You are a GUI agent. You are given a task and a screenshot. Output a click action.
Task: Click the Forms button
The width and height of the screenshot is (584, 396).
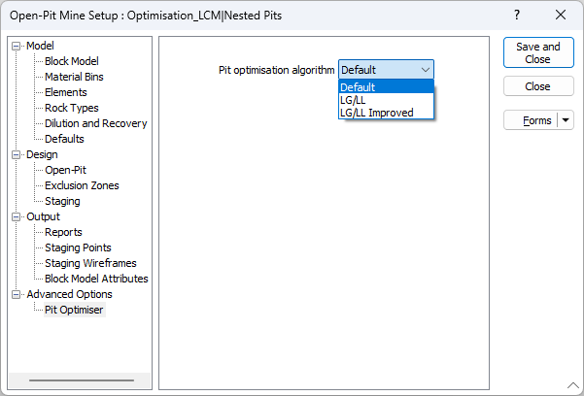coord(531,120)
